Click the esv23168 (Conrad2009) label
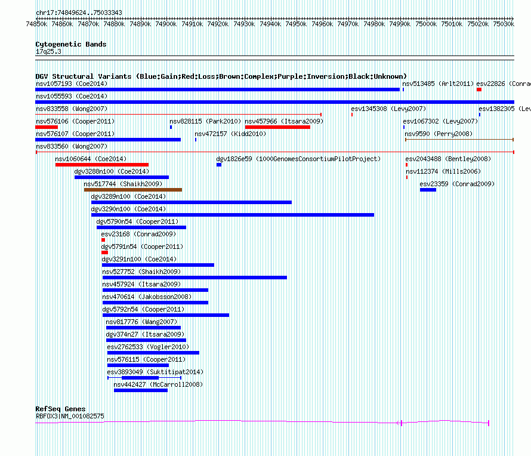This screenshot has height=456, width=531. 138,234
